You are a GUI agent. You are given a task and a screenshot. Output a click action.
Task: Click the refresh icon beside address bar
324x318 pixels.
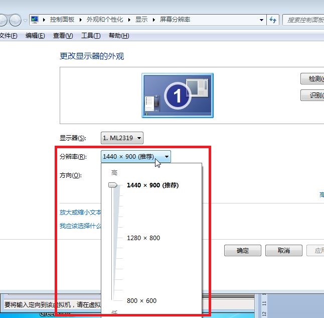(273, 20)
